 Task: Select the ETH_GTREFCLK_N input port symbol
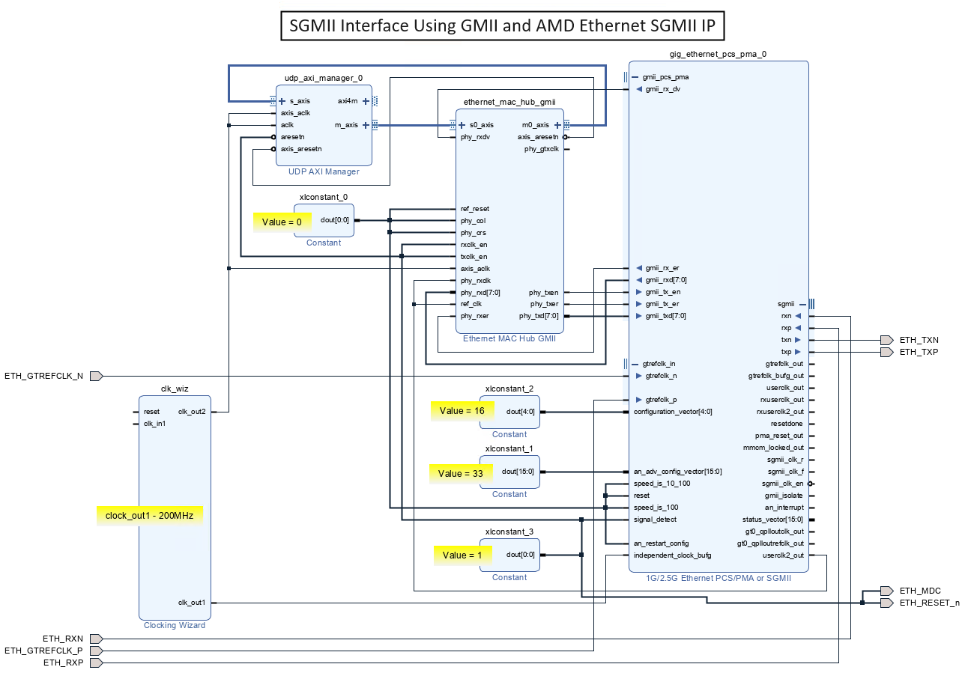(x=96, y=376)
